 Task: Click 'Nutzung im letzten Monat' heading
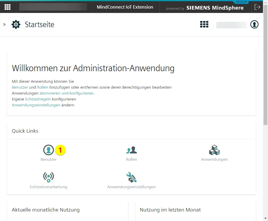(170, 210)
